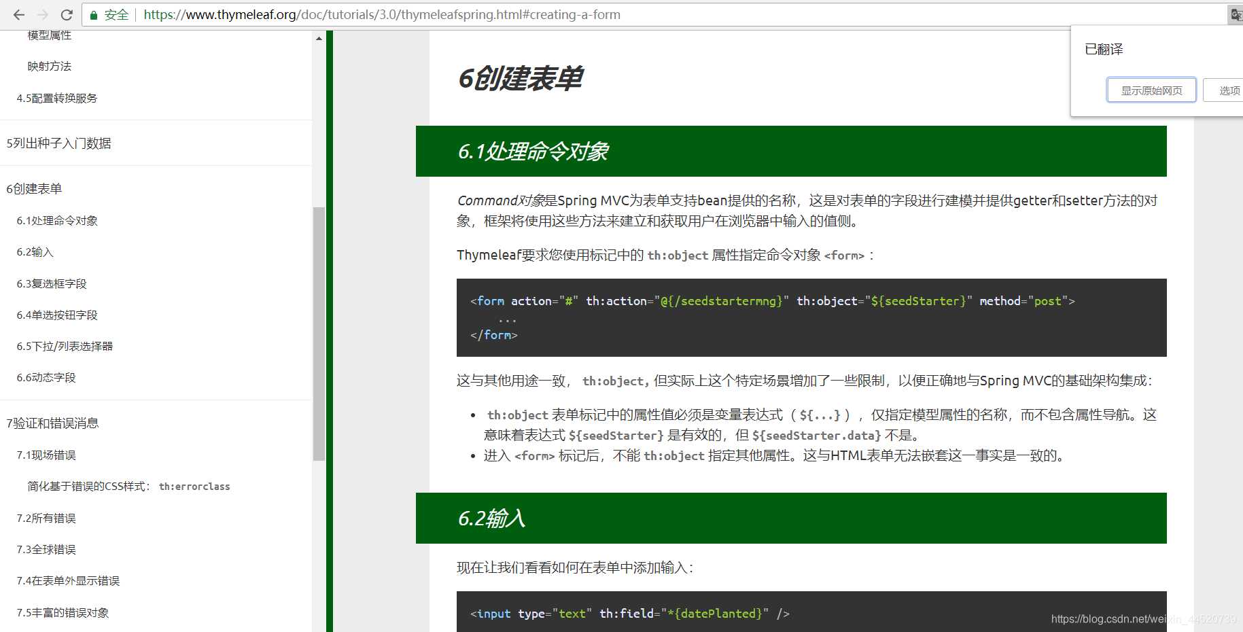Click the input th:field code line
The width and height of the screenshot is (1243, 632).
(x=630, y=613)
